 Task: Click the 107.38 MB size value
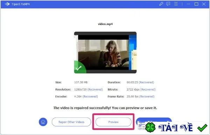click(81, 82)
